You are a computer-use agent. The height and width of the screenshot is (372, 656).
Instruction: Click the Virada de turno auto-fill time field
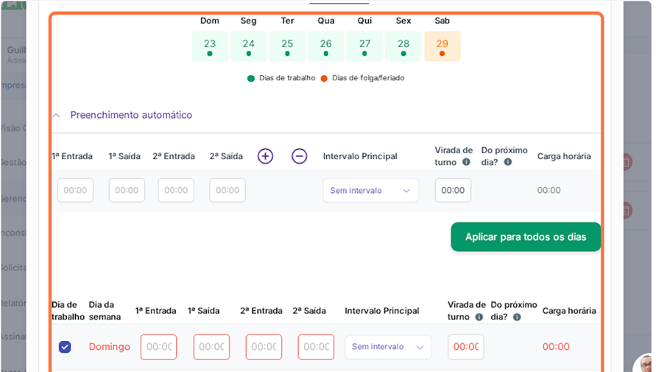(x=453, y=191)
